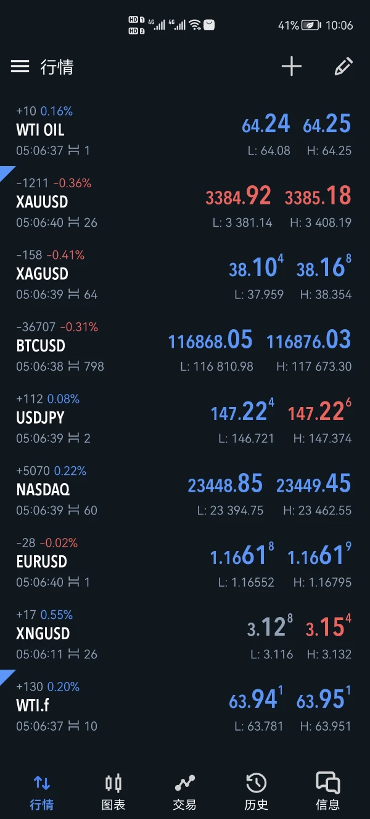Tap the 行情 quotes arrows icon
The height and width of the screenshot is (819, 370).
point(42,783)
